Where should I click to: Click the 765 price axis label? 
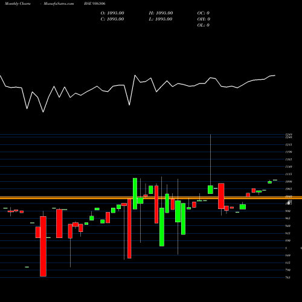[288, 277]
